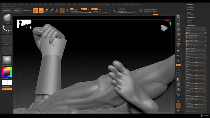This screenshot has height=118, width=210.
Task: Activate the Rotate transform tool
Action: [x=57, y=10]
